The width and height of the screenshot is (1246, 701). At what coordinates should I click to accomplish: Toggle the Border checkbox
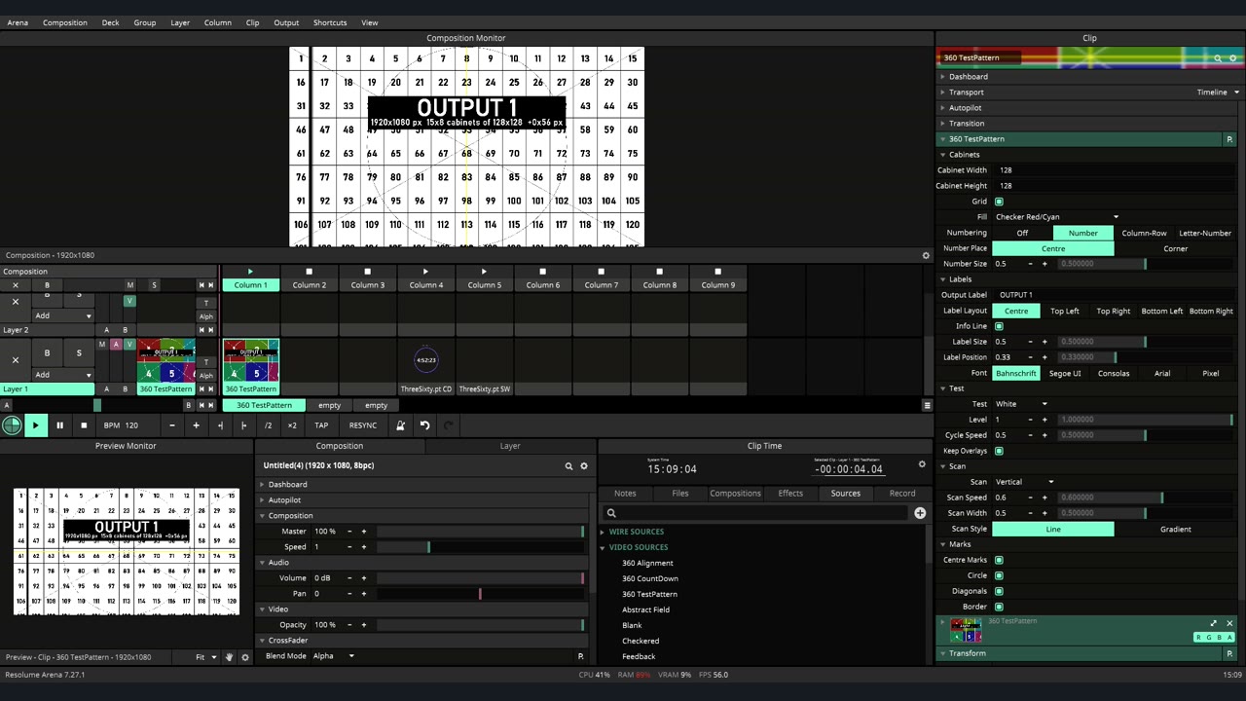pos(999,607)
